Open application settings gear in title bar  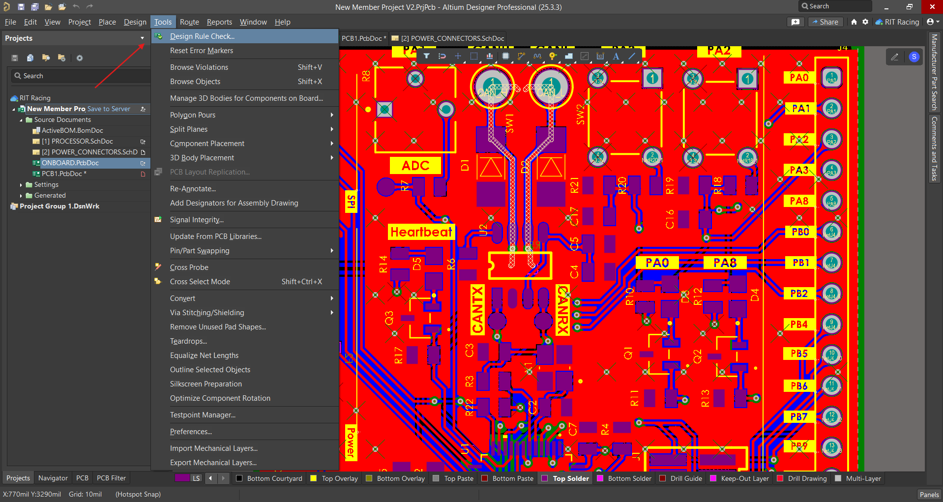tap(865, 22)
